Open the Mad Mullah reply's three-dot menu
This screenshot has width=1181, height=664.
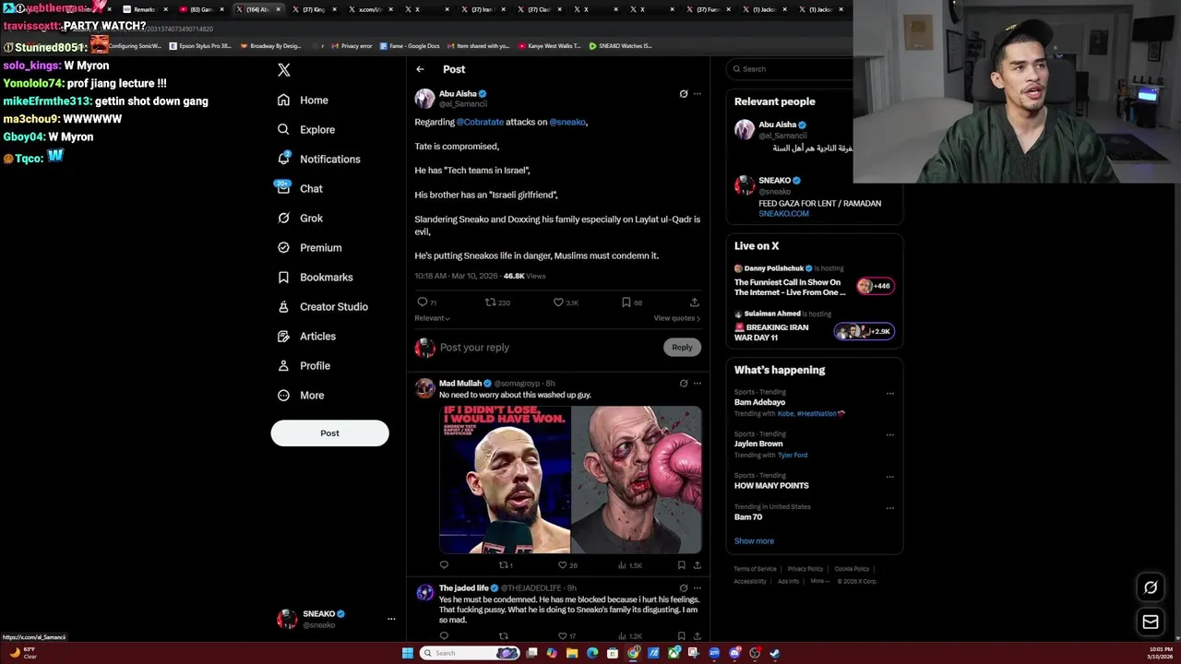[x=697, y=383]
